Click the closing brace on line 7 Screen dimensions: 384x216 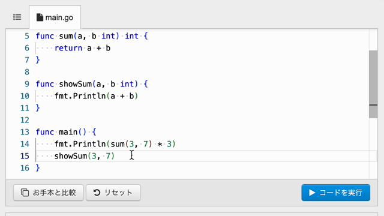(38, 60)
